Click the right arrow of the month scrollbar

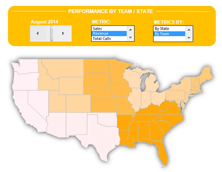coord(63,34)
